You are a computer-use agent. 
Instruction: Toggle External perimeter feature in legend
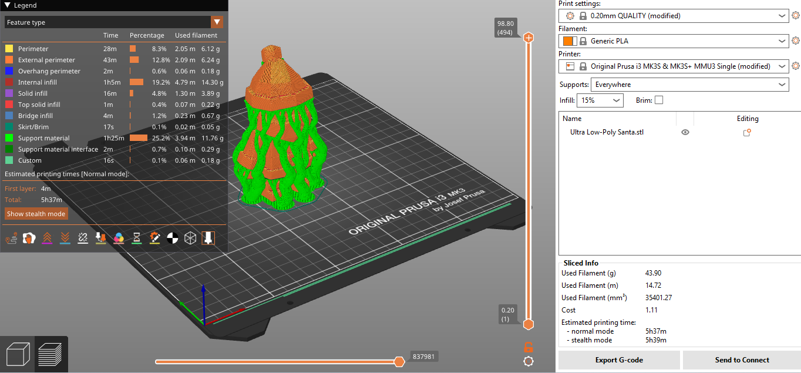[x=113, y=60]
